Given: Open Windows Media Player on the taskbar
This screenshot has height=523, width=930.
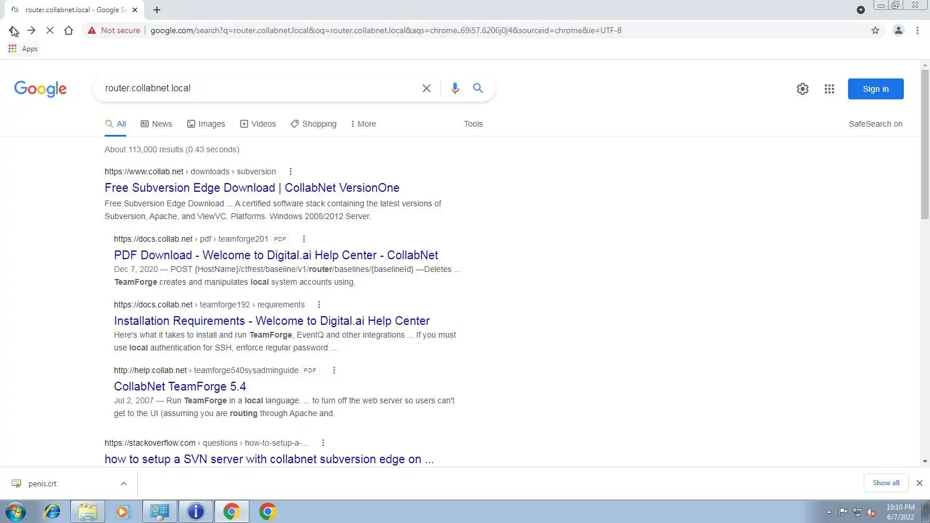Looking at the screenshot, I should click(123, 511).
